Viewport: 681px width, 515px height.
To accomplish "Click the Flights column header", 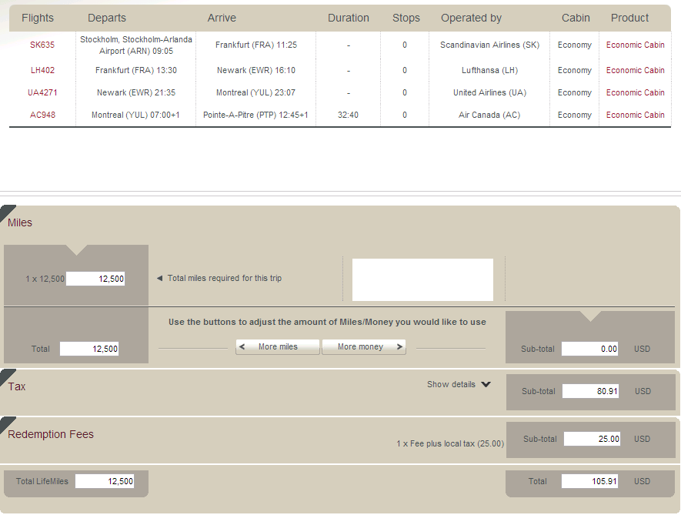I will point(38,18).
